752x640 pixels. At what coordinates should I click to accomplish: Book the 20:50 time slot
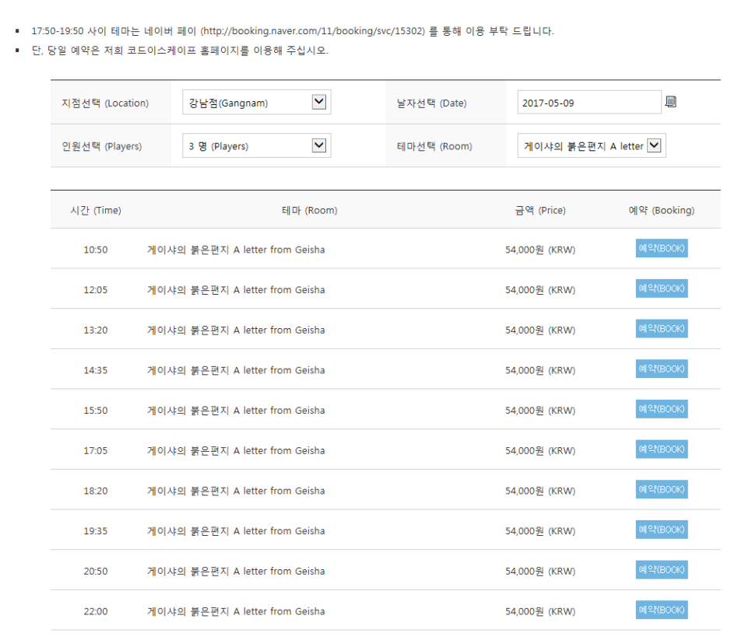point(662,570)
